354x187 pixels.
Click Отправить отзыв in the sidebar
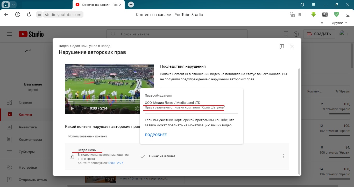pos(33,180)
